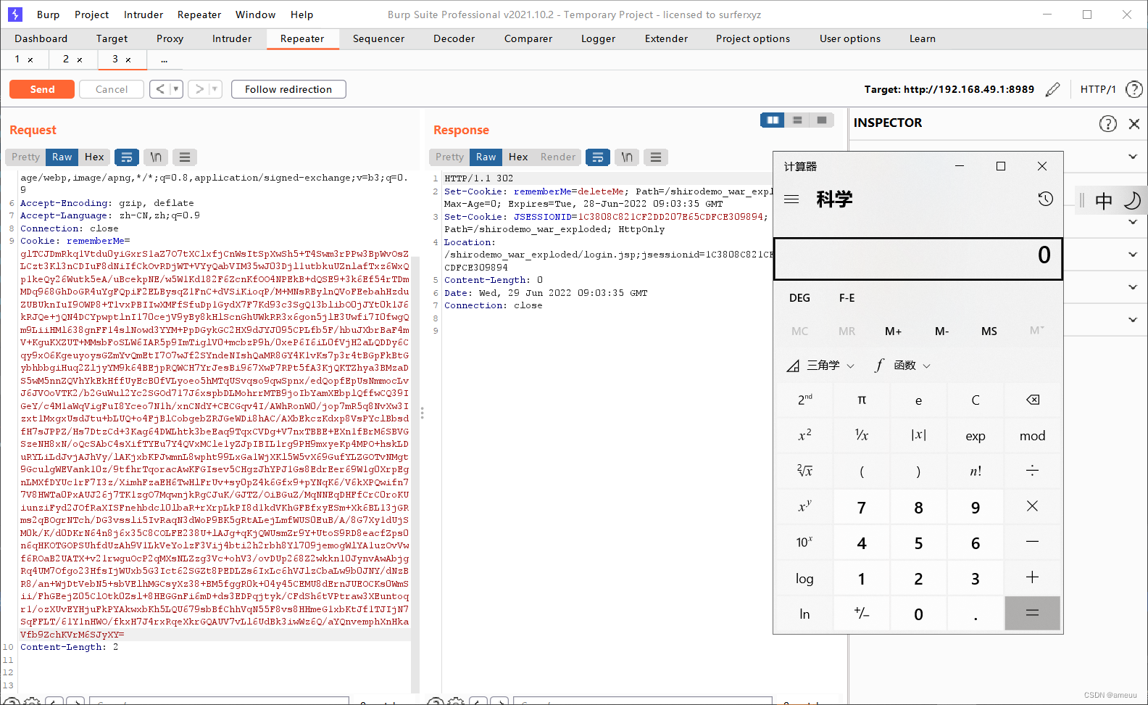This screenshot has width=1148, height=705.
Task: Select Raw view in Response panel
Action: point(486,157)
